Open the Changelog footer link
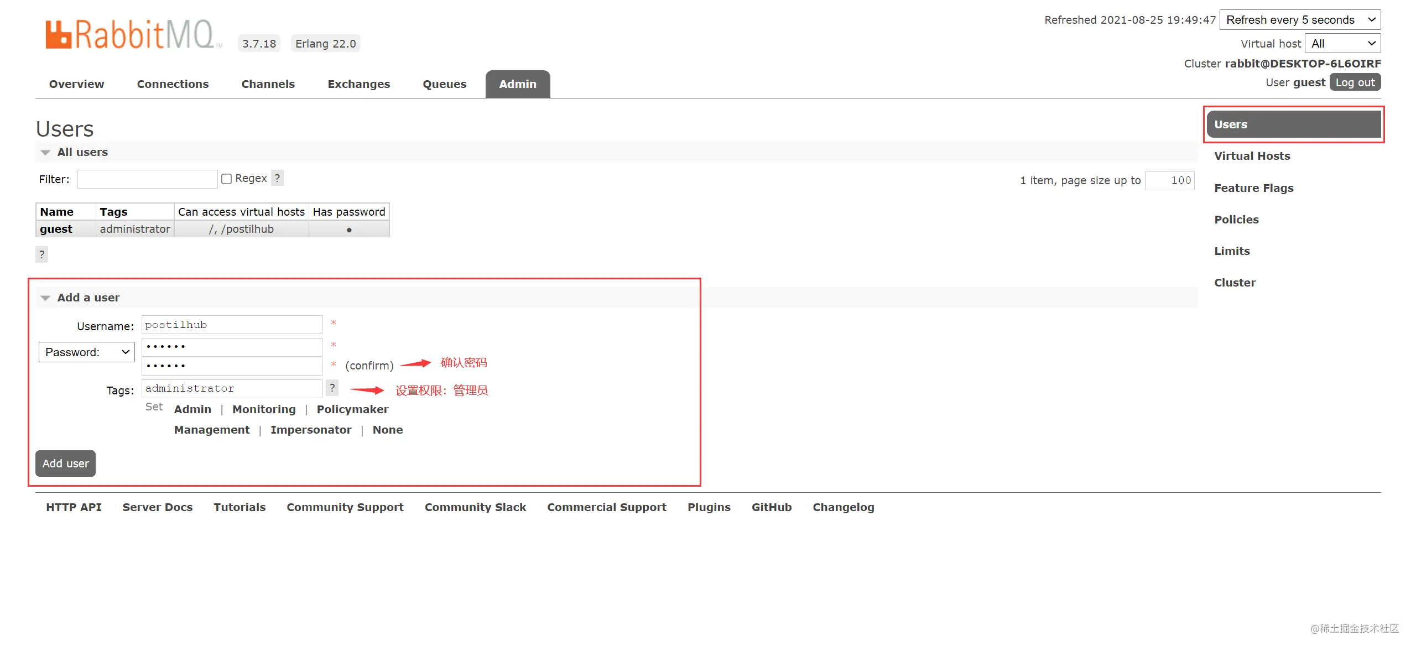 (x=843, y=507)
